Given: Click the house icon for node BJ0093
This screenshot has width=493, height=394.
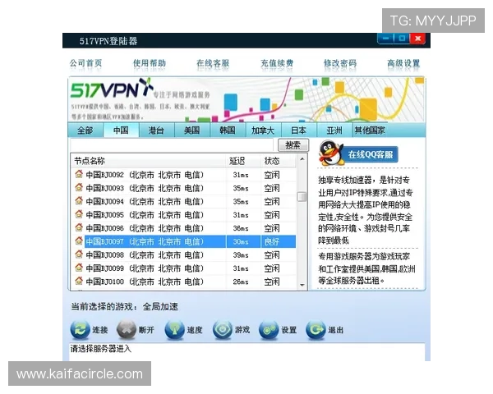Looking at the screenshot, I should pos(79,188).
